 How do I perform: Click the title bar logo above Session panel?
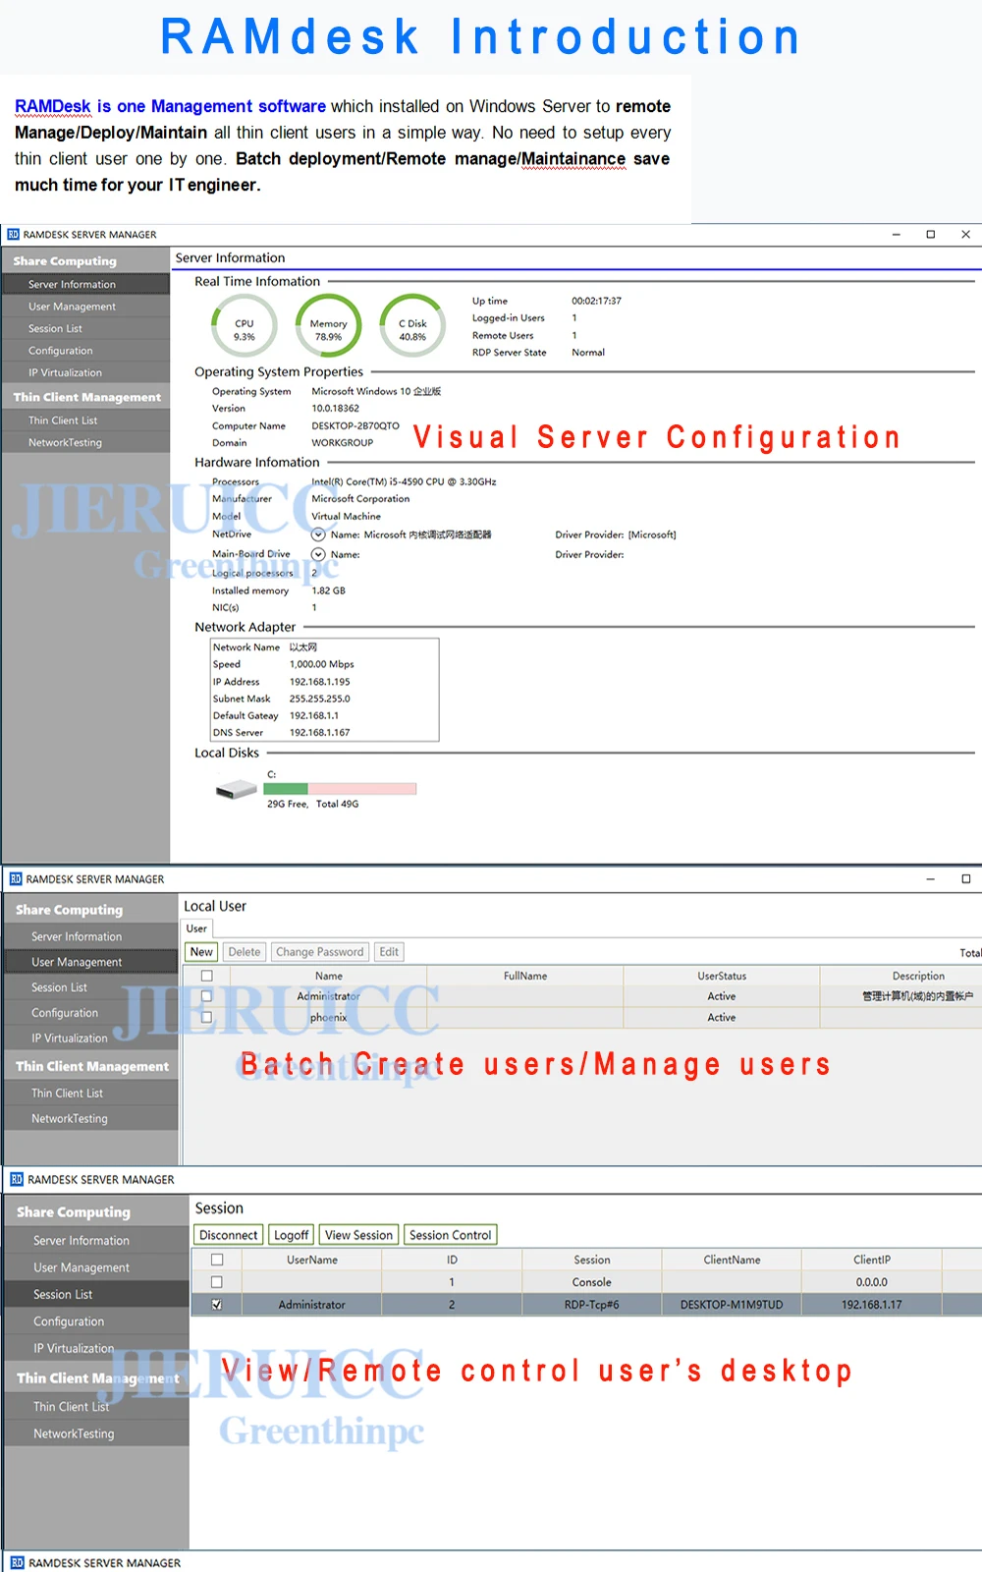pos(17,1179)
